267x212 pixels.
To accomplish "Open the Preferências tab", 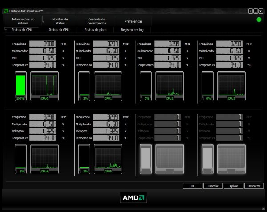I will (x=133, y=21).
